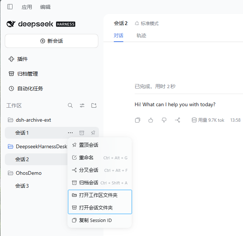The width and height of the screenshot is (243, 236).
Task: Collapse the OhosDemo workspace folder
Action: click(x=25, y=173)
